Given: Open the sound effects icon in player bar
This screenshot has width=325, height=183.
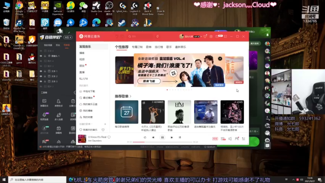Looking at the screenshot, I should [223, 139].
